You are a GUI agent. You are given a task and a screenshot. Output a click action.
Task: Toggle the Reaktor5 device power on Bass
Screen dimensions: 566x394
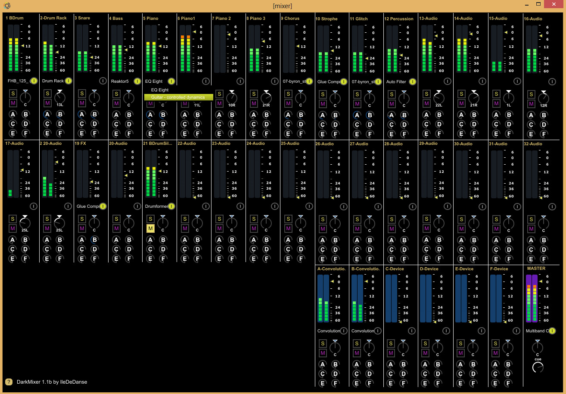tap(137, 81)
